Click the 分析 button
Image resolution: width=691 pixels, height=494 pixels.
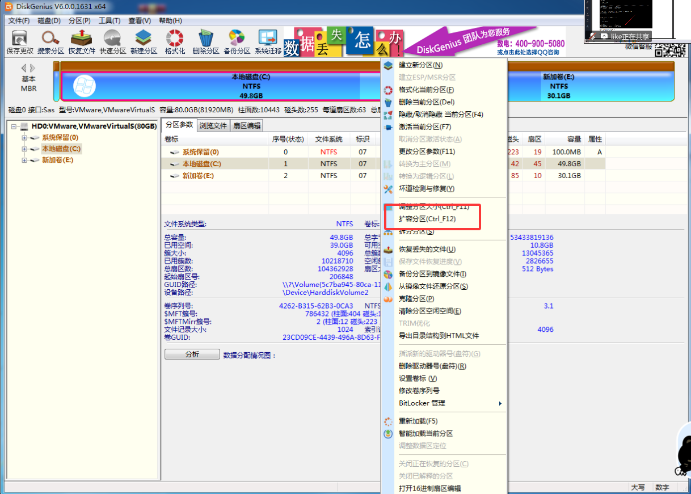click(192, 354)
